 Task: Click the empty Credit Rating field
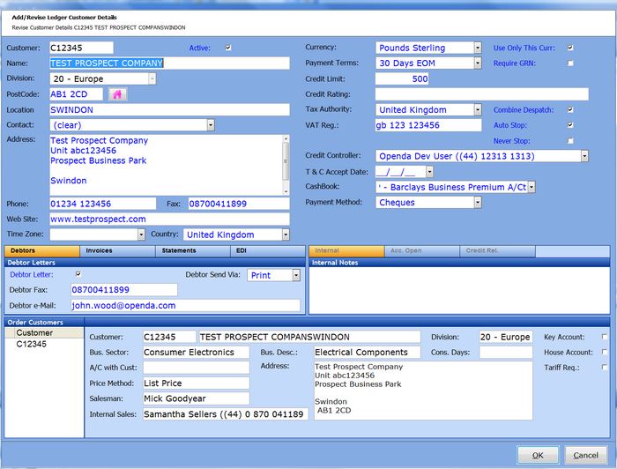click(x=482, y=94)
